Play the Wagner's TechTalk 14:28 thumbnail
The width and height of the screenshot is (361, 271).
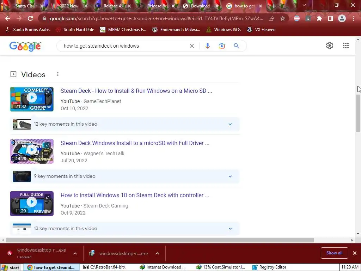pyautogui.click(x=32, y=151)
